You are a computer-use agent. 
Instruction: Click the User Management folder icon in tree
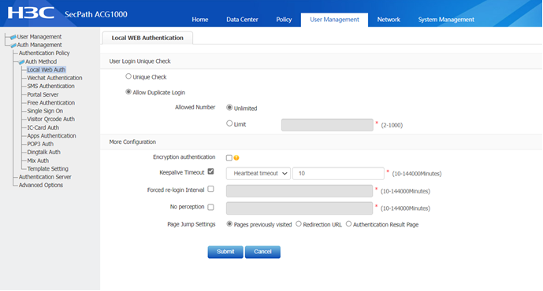pyautogui.click(x=13, y=37)
